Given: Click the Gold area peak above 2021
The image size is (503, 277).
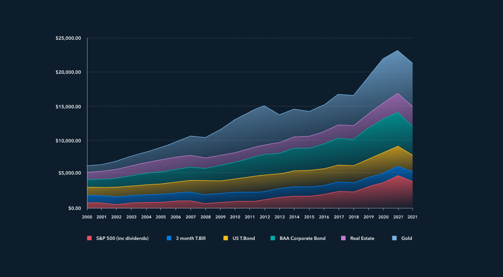Looking at the screenshot, I should tap(398, 51).
